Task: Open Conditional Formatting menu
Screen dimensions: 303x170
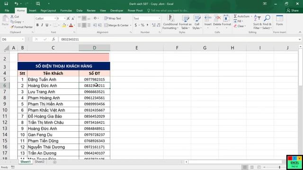Action: coord(170,22)
